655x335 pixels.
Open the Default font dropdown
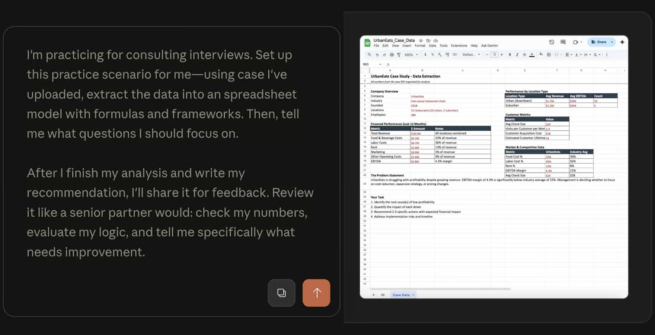coord(471,55)
